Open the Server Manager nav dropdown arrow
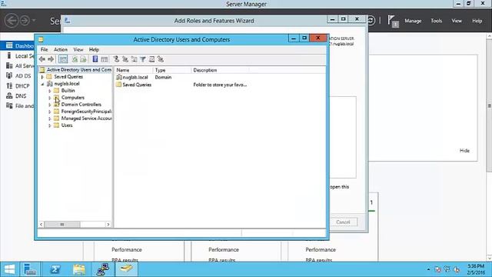 point(34,21)
